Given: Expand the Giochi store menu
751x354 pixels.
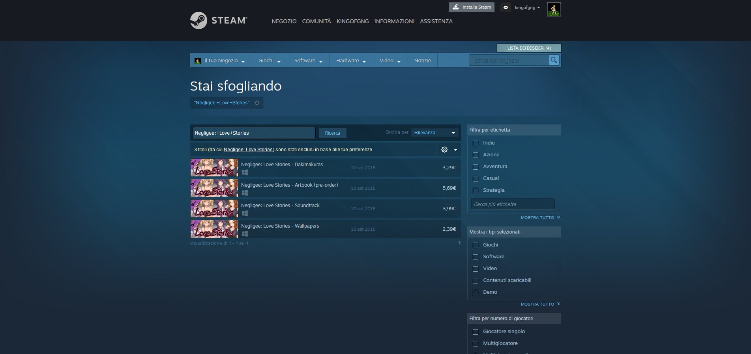Looking at the screenshot, I should pos(269,61).
